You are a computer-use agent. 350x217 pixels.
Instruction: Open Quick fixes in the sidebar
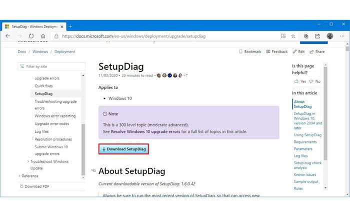click(43, 86)
